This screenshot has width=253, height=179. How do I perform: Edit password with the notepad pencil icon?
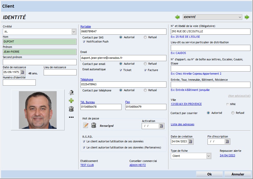pyautogui.click(x=86, y=125)
